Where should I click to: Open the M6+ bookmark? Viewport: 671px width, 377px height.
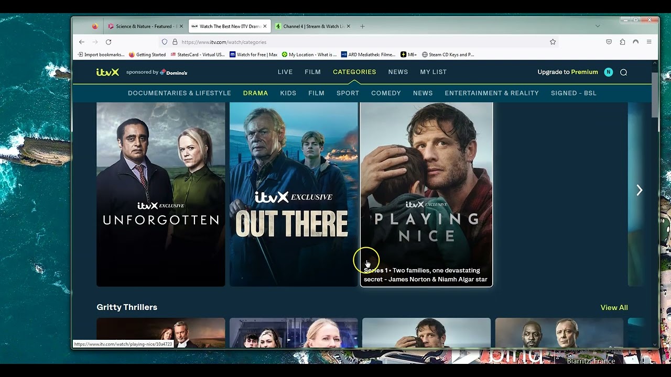(408, 54)
